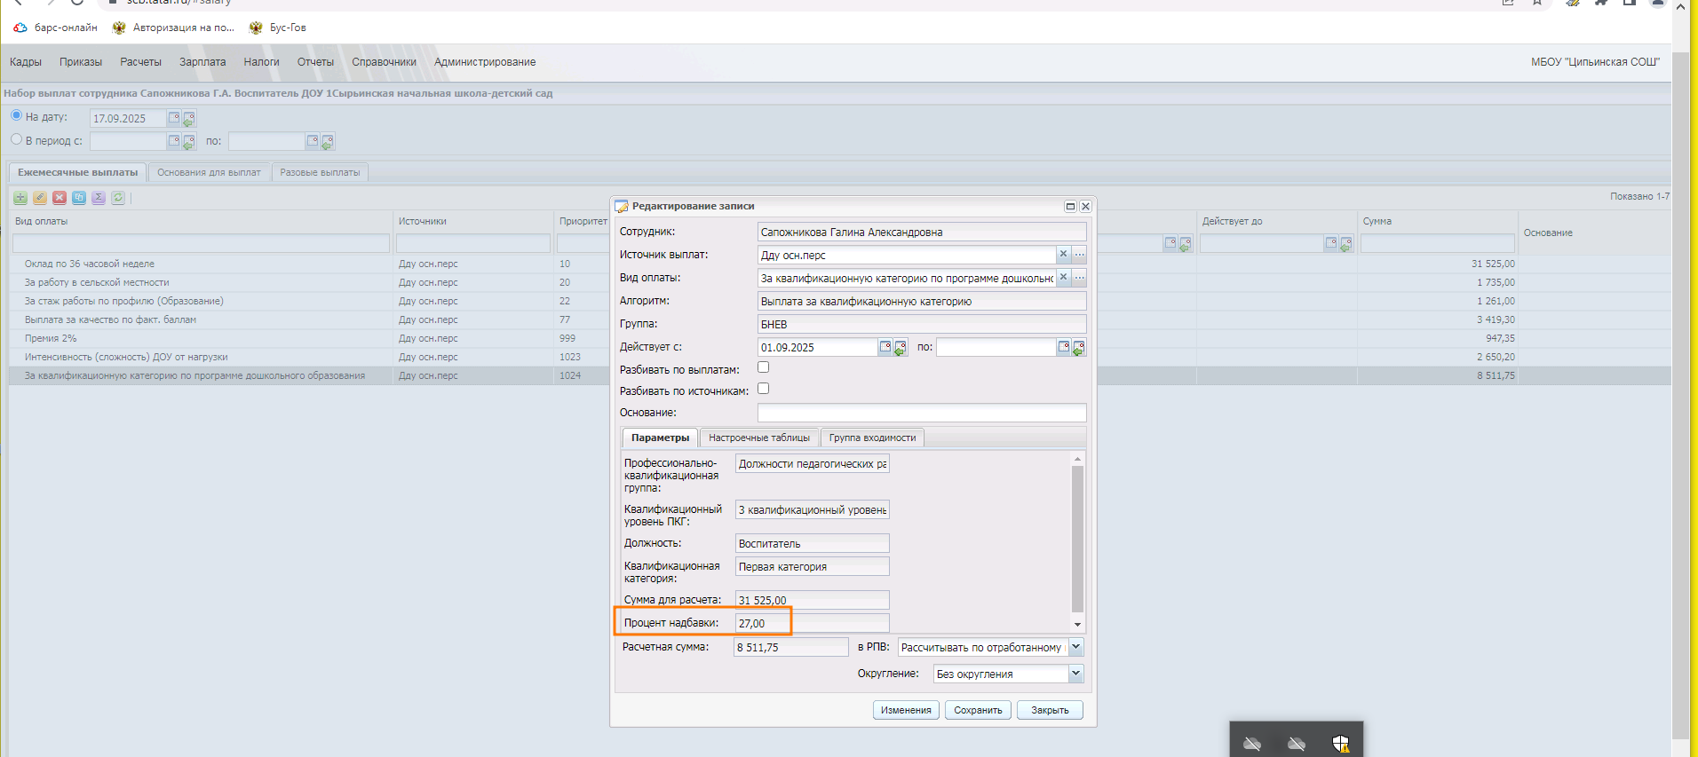Click the shield warning icon in the system tray
This screenshot has width=1698, height=757.
tap(1341, 744)
